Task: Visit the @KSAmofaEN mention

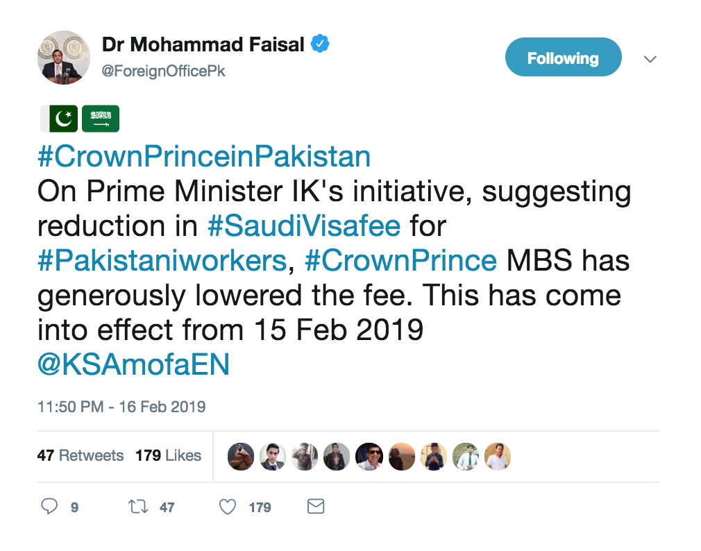Action: click(133, 365)
